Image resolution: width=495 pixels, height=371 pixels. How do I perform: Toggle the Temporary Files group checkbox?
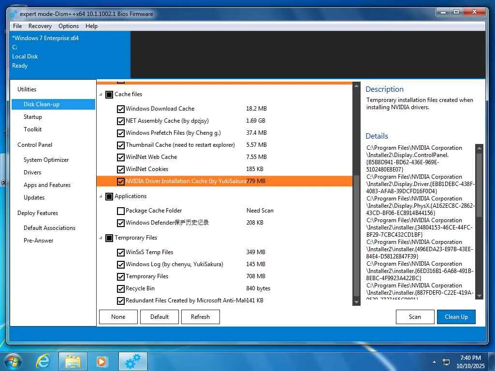click(109, 238)
